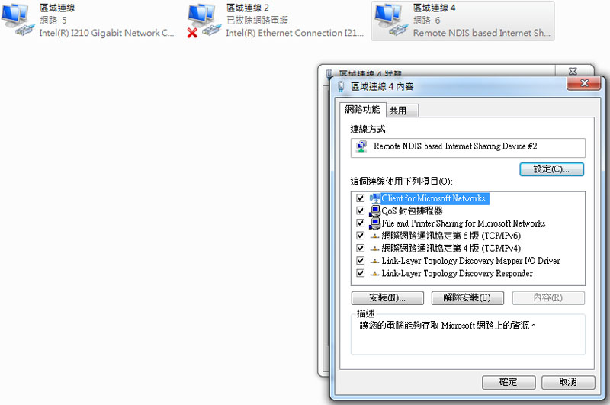Confirm with the 確定 button
The width and height of the screenshot is (610, 405).
pyautogui.click(x=509, y=382)
